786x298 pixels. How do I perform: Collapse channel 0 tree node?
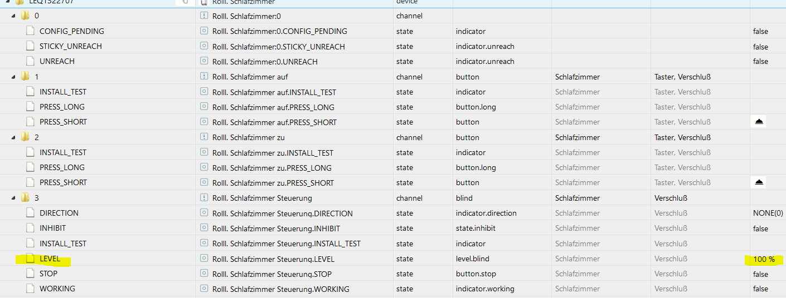coord(13,16)
